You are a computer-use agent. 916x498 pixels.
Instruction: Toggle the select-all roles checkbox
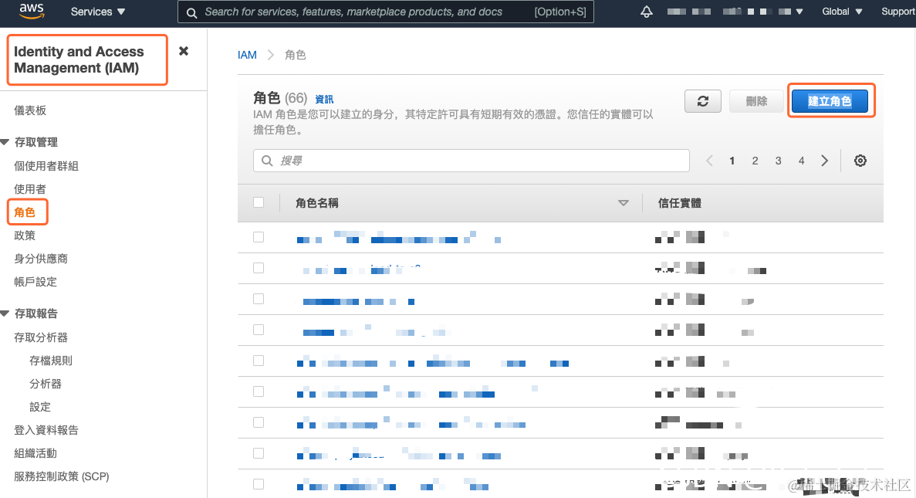point(259,203)
